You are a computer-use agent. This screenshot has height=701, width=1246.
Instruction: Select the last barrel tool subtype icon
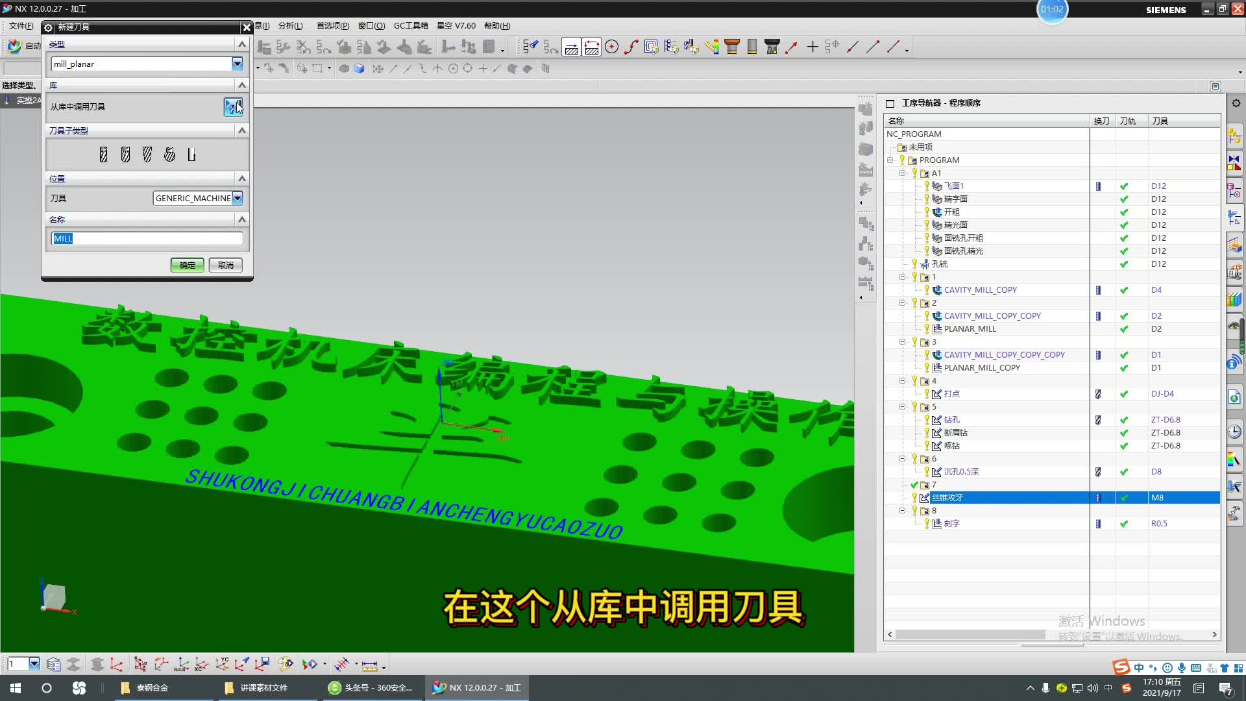pos(191,154)
